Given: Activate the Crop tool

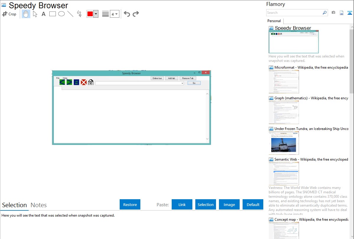Looking at the screenshot, I should 9,14.
